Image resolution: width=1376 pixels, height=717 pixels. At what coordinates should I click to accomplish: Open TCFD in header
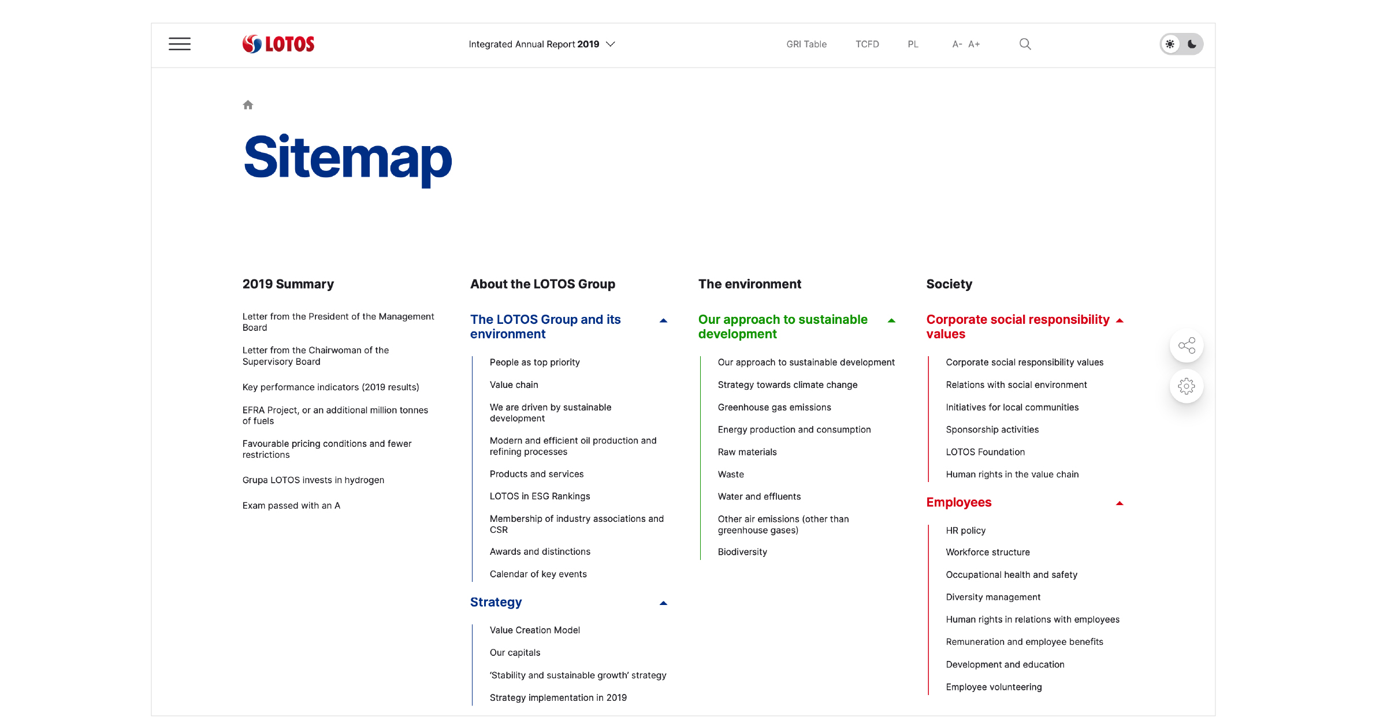point(867,44)
